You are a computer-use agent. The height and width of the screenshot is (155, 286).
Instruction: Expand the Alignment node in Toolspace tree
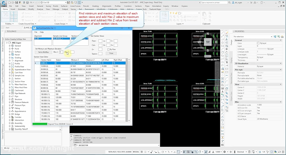click(x=10, y=61)
